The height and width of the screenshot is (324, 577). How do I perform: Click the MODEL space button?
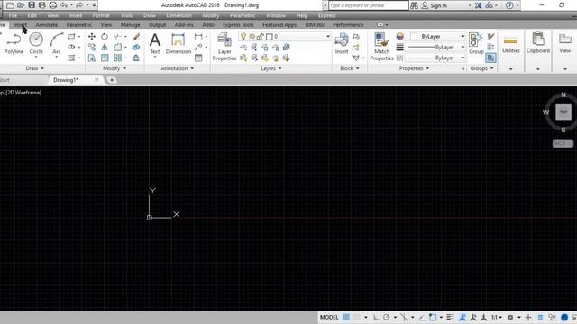click(x=329, y=318)
